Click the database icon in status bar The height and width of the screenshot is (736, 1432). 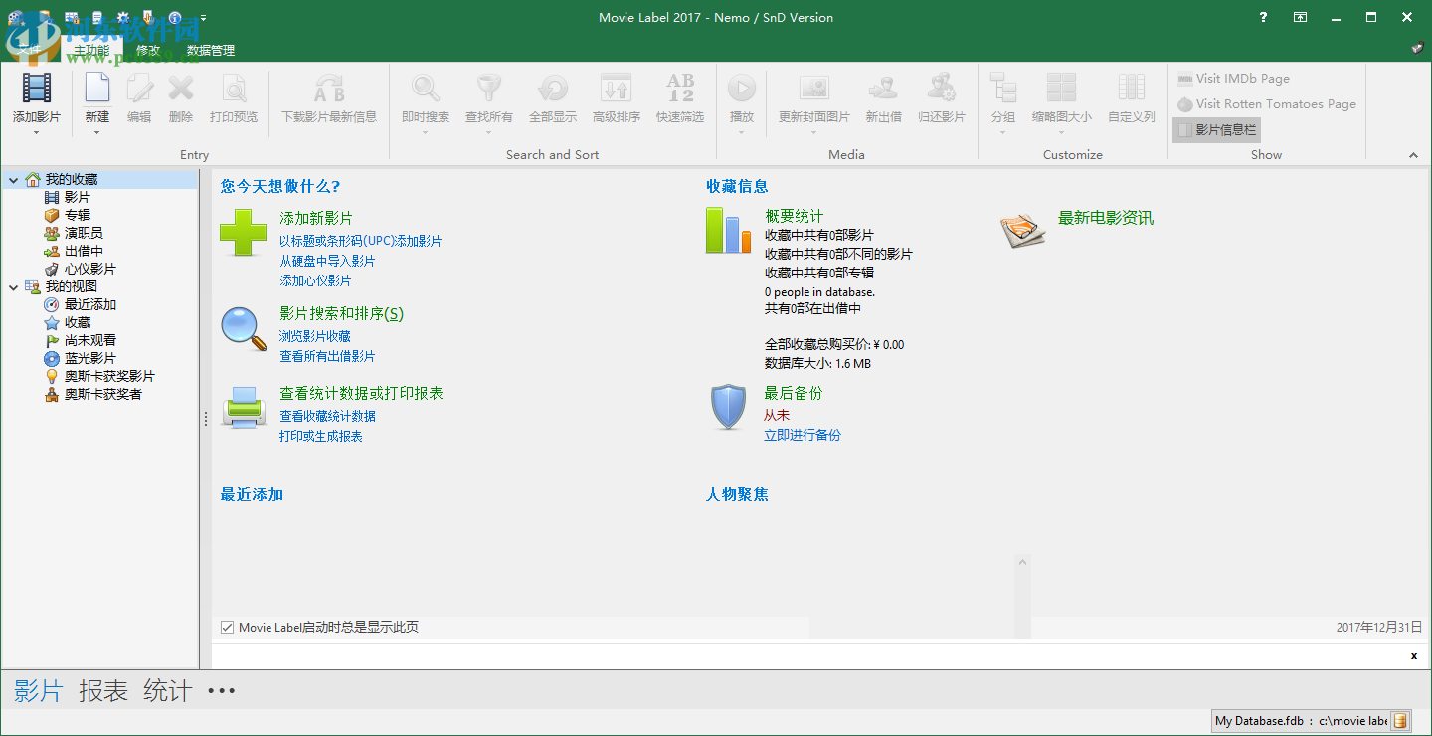click(1400, 721)
